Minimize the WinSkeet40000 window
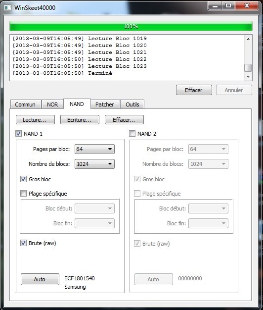 click(x=215, y=6)
